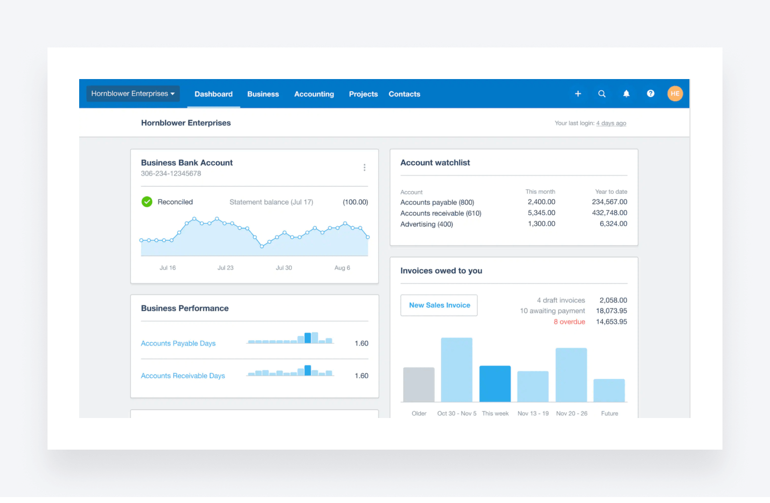Click the Accounts receivable (610) row

(514, 213)
